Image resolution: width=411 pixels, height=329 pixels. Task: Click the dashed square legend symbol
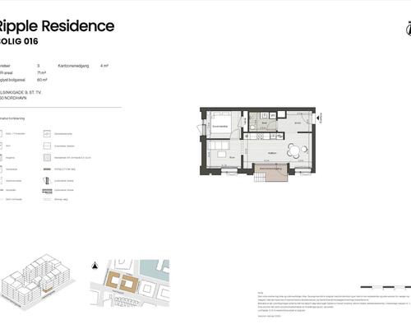tap(47, 146)
